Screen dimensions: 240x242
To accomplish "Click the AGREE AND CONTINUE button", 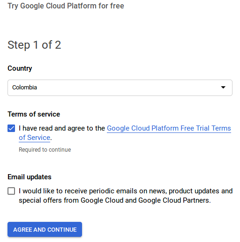I will point(45,229).
